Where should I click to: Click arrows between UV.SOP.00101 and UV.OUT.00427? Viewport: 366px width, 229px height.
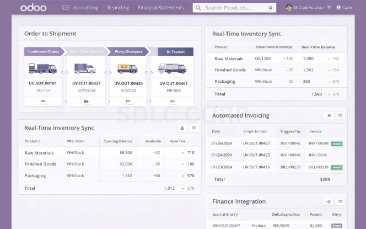pyautogui.click(x=64, y=72)
